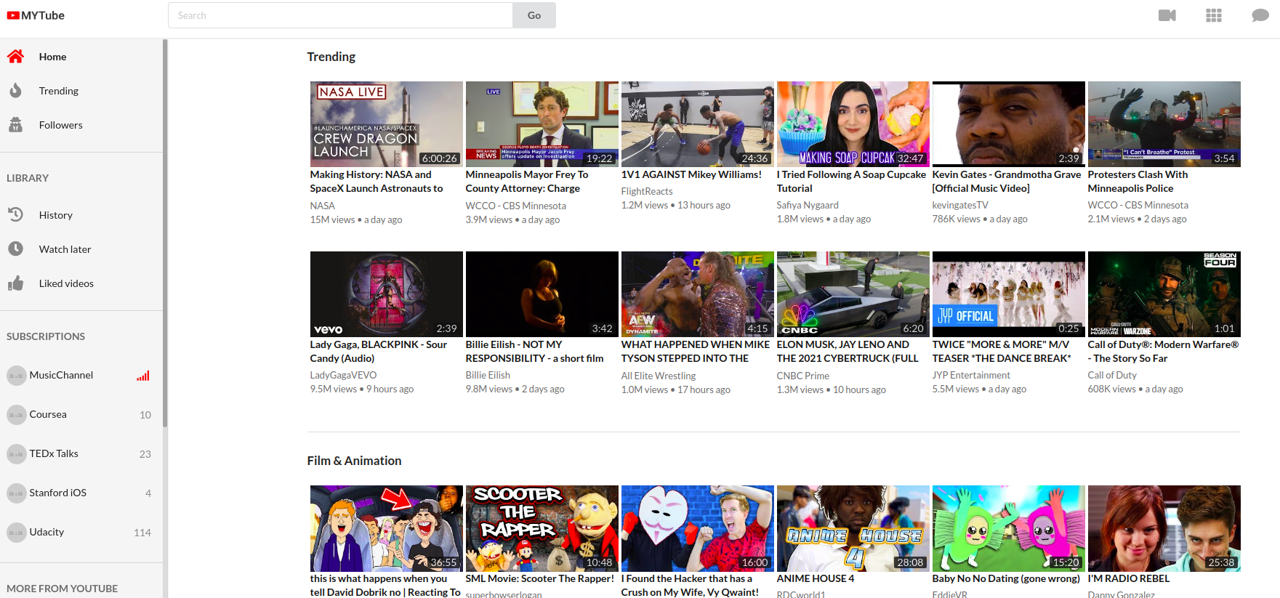
Task: Open the Baby No No Dating thumbnail
Action: tap(1009, 528)
